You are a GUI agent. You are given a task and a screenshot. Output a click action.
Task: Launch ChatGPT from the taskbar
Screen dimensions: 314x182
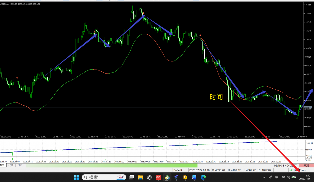(149, 177)
